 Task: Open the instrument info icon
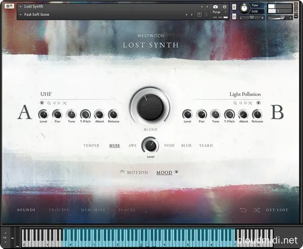tap(224, 7)
